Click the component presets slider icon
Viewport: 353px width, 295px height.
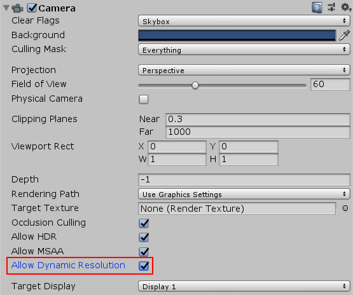pos(331,7)
